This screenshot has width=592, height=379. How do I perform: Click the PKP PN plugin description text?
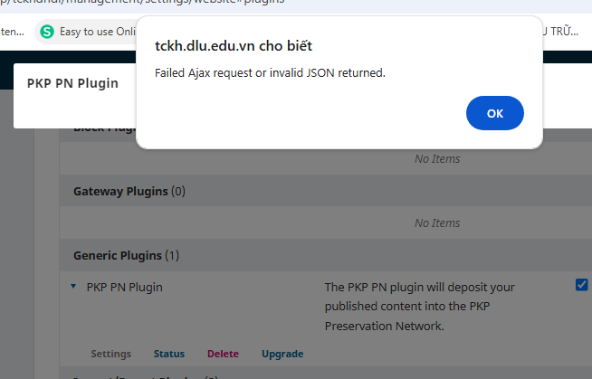419,307
